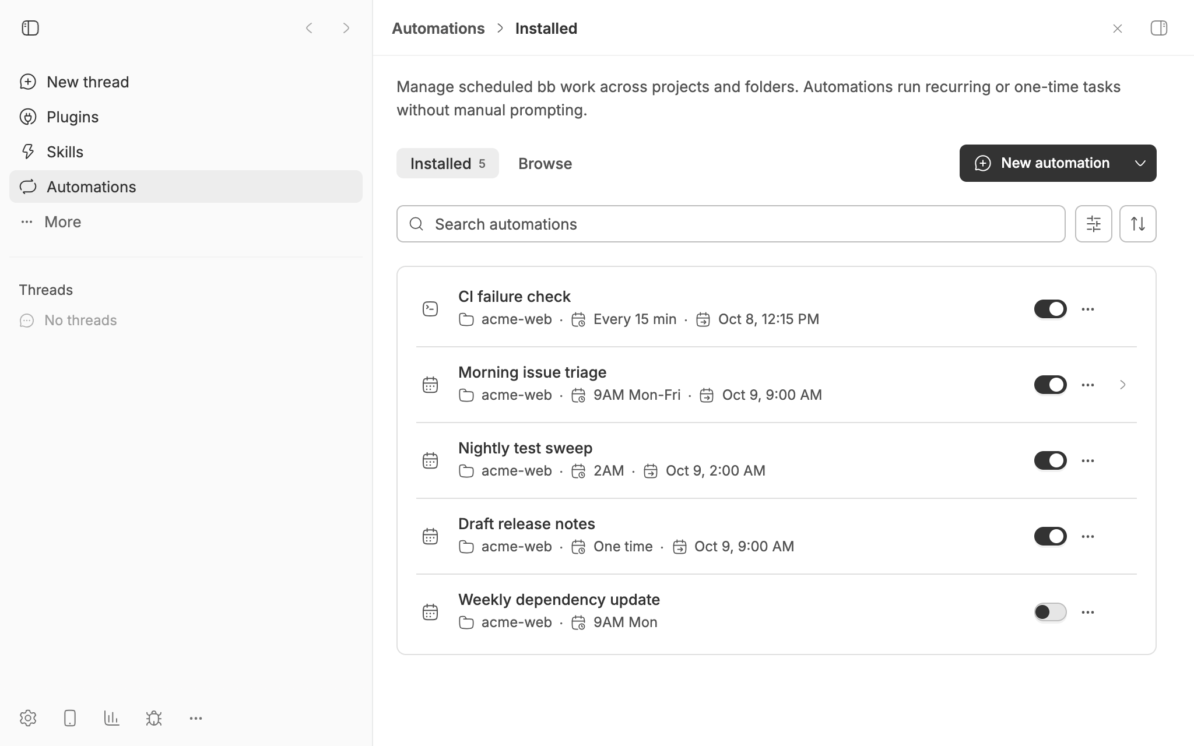Open more options for Draft release notes
1194x746 pixels.
click(1088, 536)
